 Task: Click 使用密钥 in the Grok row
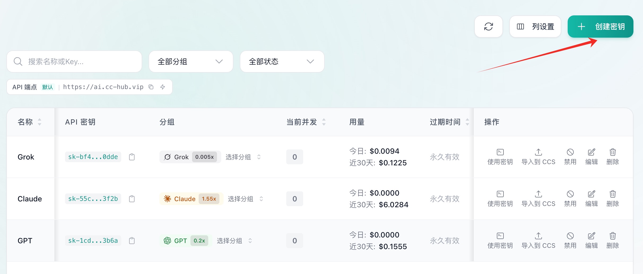[500, 157]
